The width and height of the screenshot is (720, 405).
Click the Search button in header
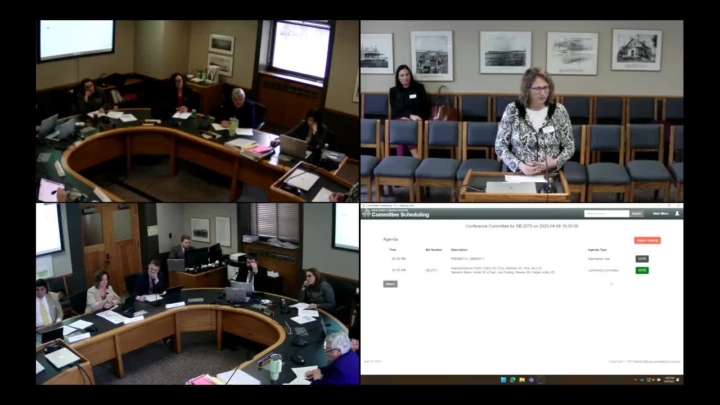(x=636, y=214)
